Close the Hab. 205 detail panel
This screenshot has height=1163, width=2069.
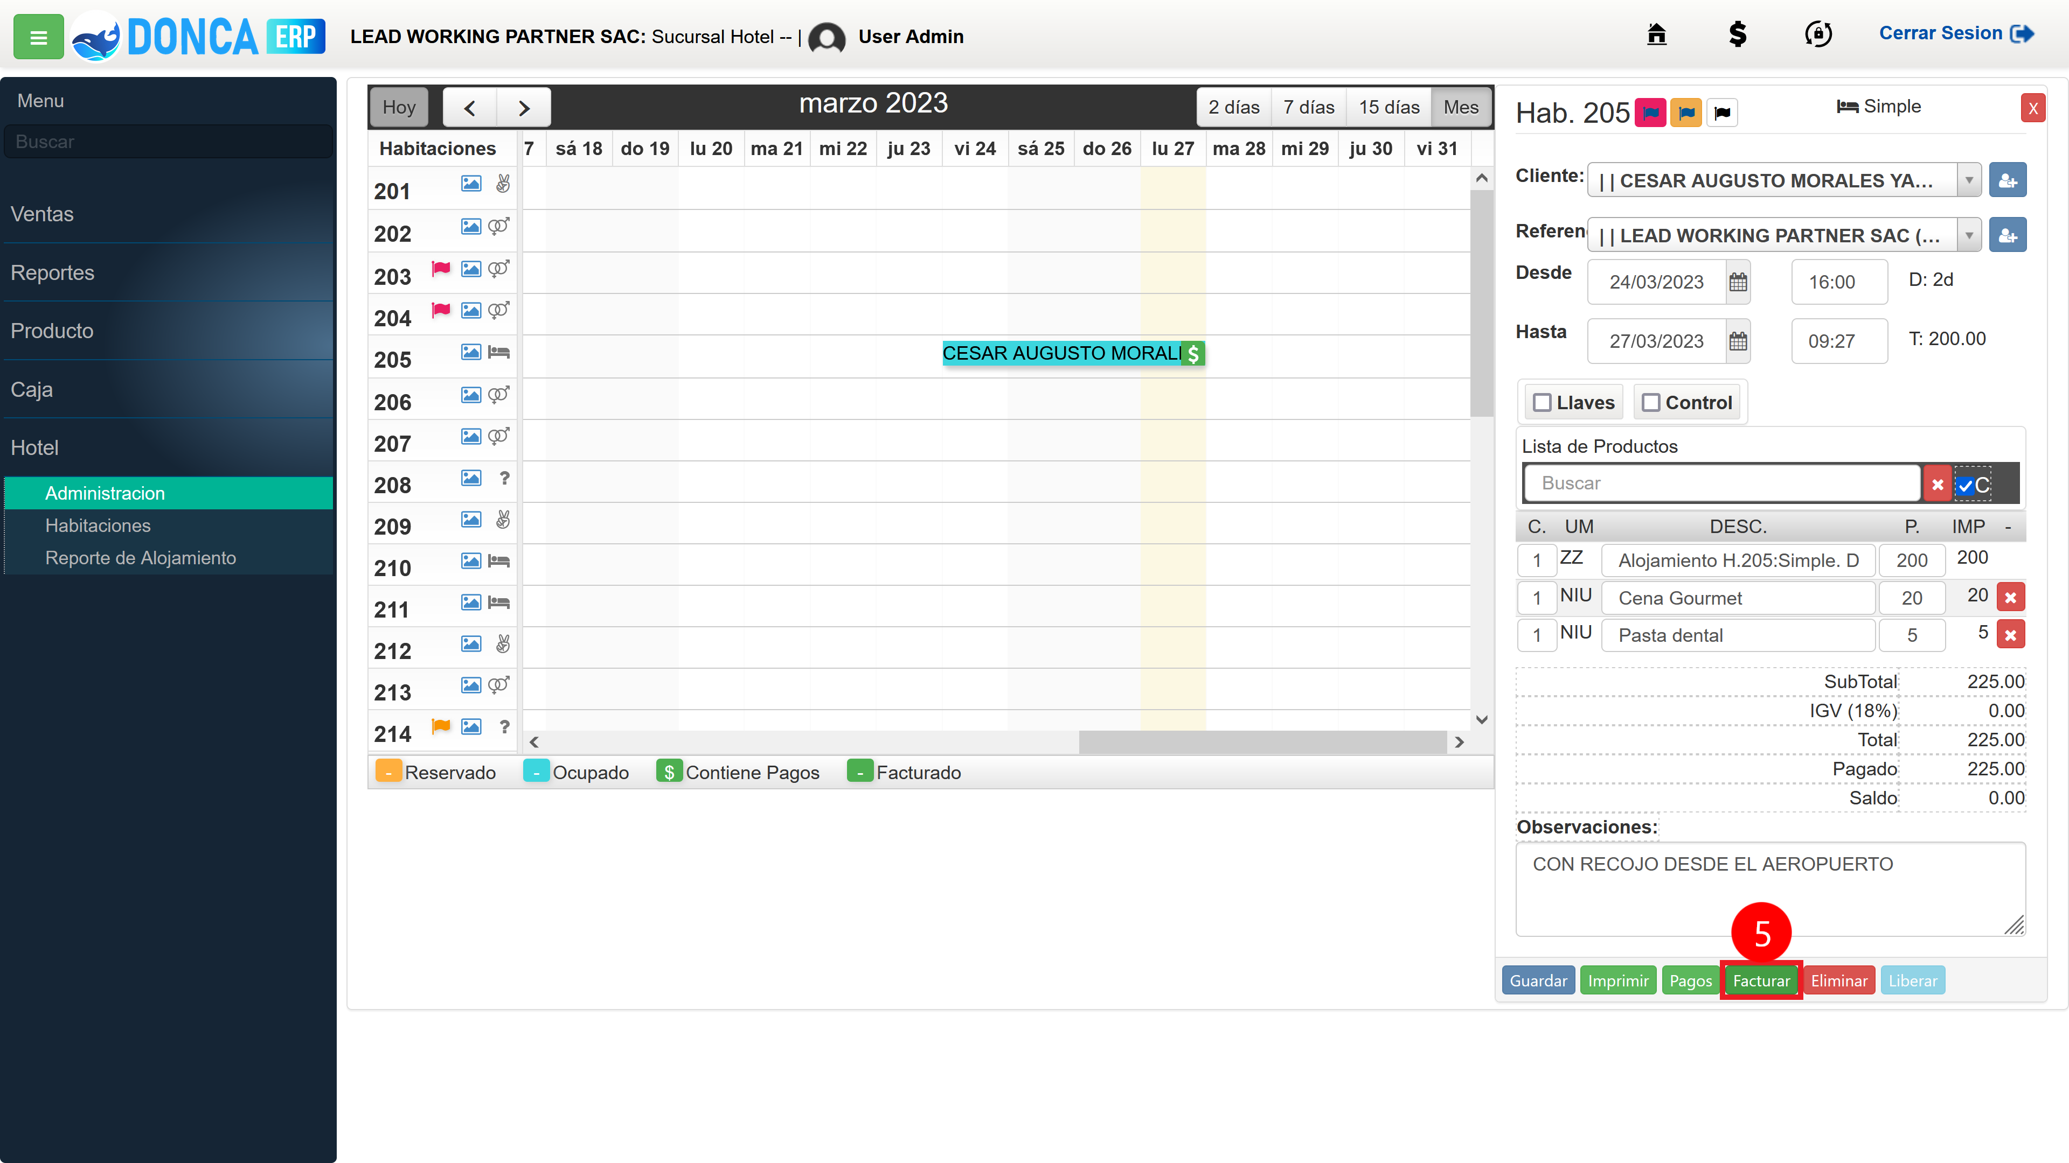(2033, 108)
